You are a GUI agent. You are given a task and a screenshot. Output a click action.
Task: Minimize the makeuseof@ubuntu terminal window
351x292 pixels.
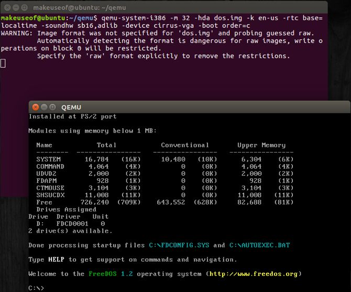point(16,8)
